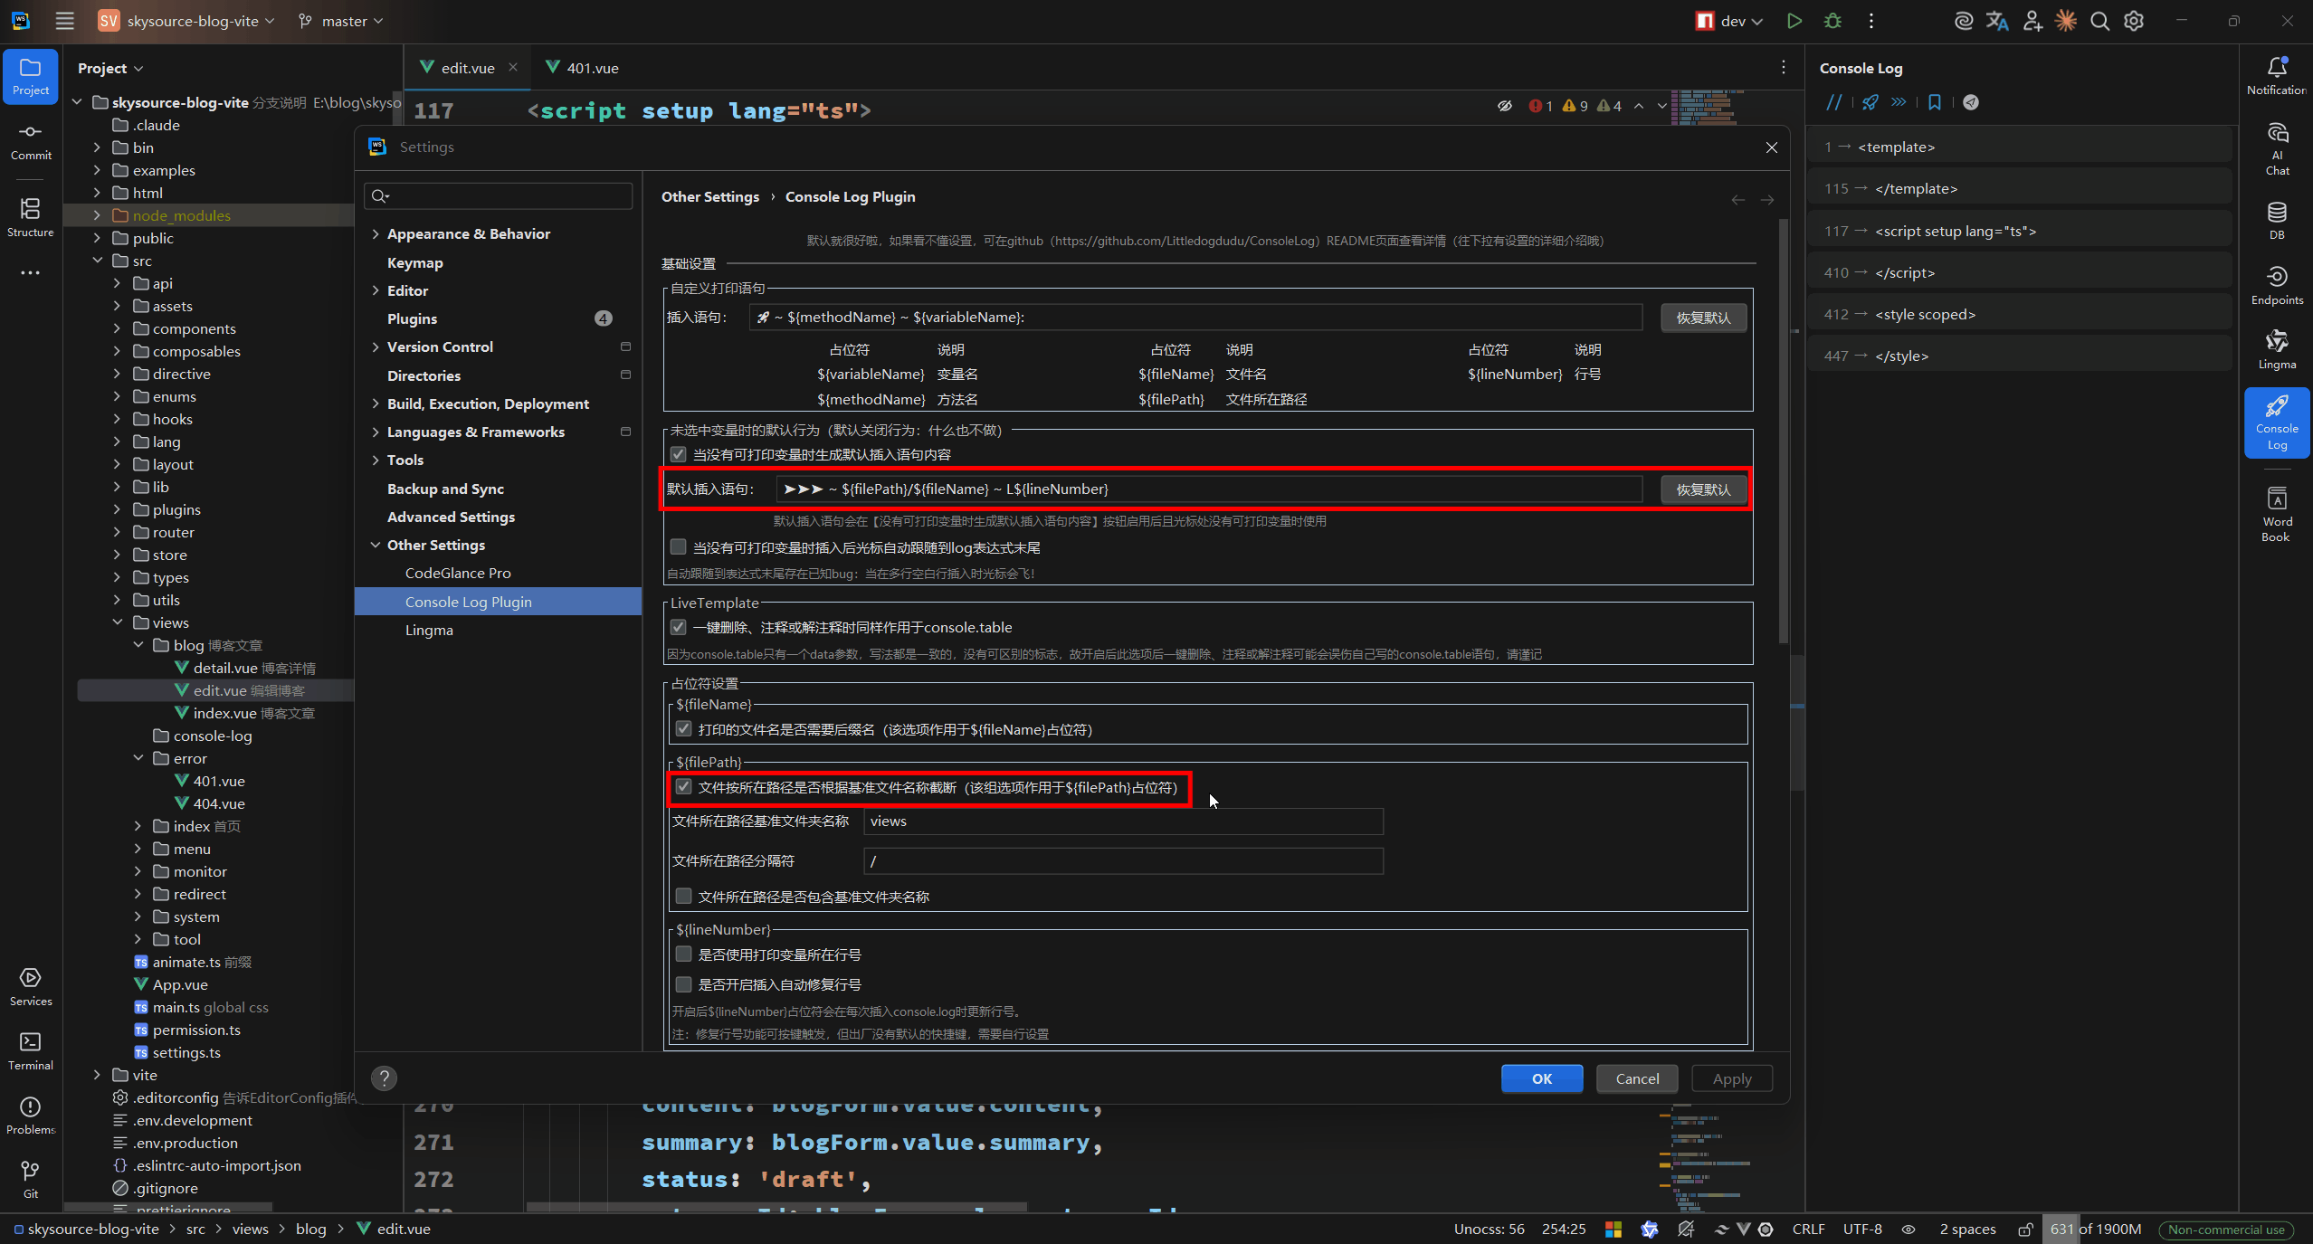Click the comment slashes icon in Console Log
This screenshot has width=2313, height=1244.
coord(1833,102)
